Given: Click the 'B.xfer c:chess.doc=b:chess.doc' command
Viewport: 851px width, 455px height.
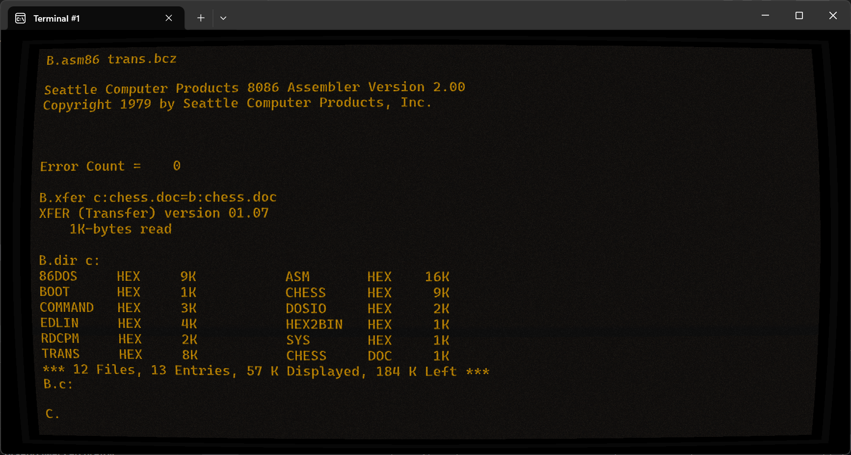Looking at the screenshot, I should tap(158, 197).
